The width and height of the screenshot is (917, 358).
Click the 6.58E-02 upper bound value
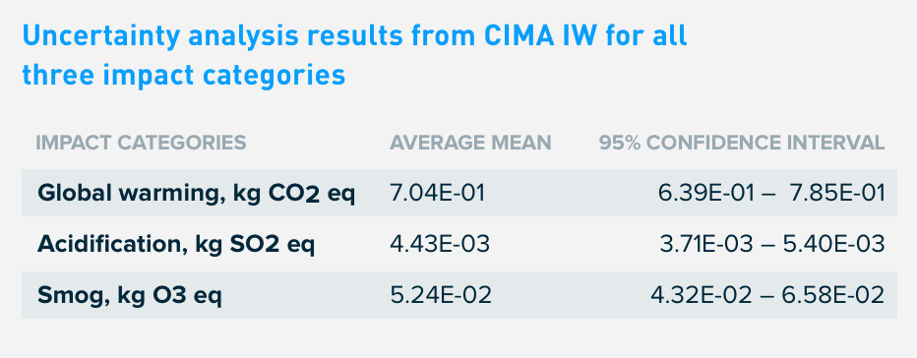click(x=832, y=296)
